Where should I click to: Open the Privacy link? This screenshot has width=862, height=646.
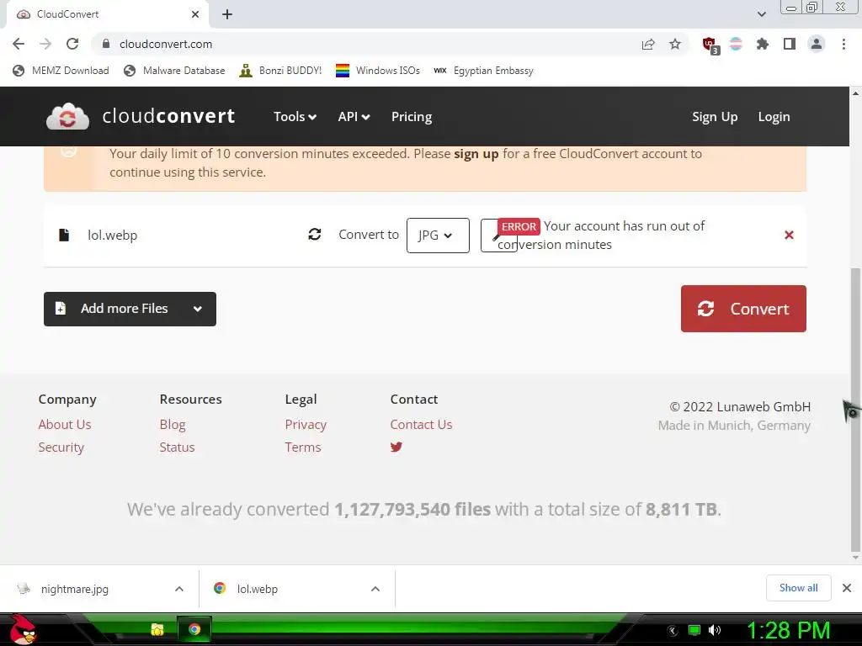[x=306, y=425]
